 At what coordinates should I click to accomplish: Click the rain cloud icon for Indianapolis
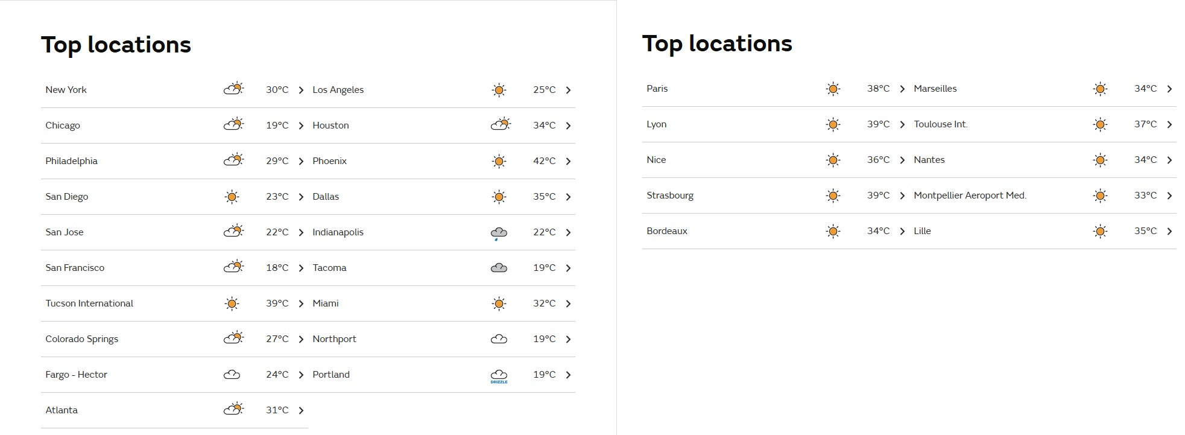pos(499,233)
